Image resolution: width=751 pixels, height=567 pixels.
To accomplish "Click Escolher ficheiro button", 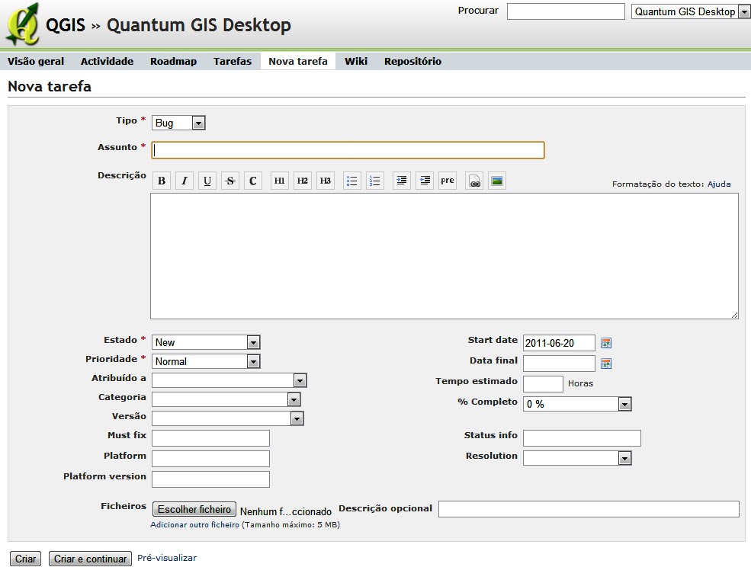I will click(194, 509).
